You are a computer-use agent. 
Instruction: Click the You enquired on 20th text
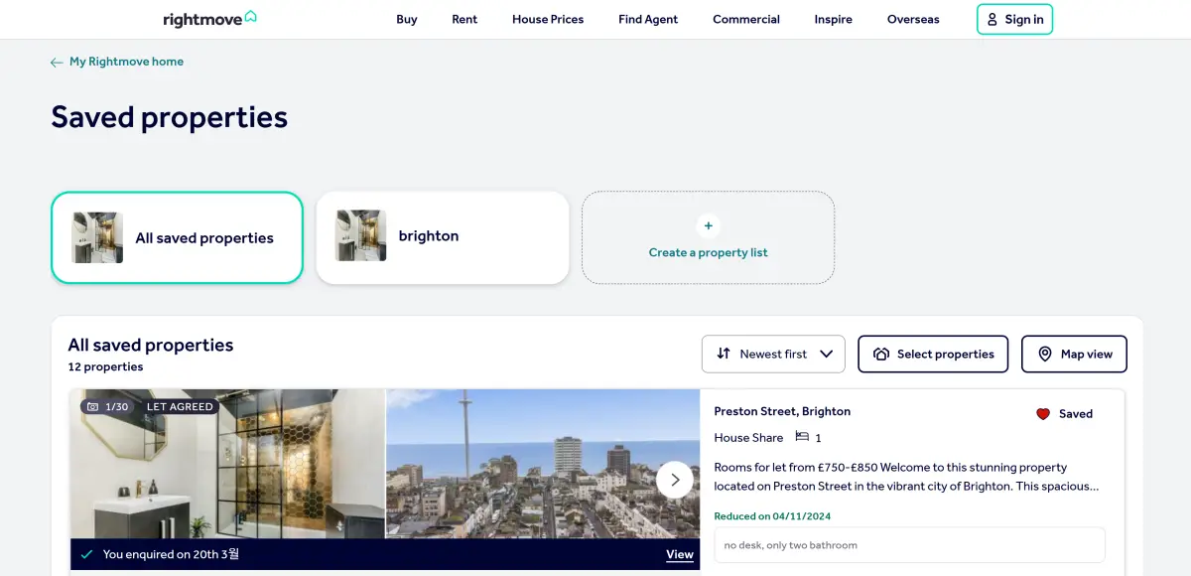(171, 554)
